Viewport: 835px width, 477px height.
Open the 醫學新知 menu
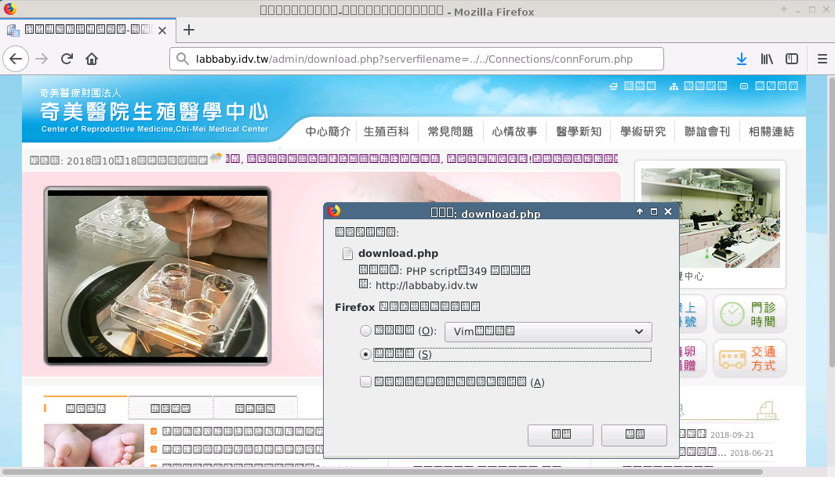point(579,132)
